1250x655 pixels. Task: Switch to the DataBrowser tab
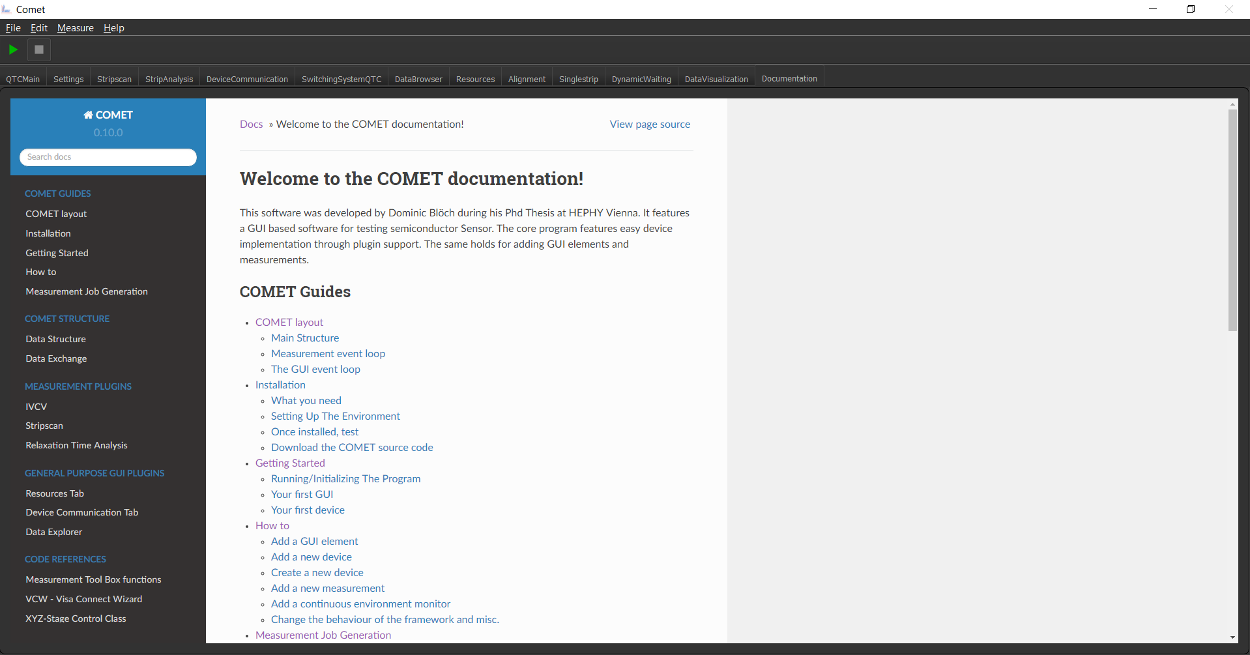(x=418, y=79)
